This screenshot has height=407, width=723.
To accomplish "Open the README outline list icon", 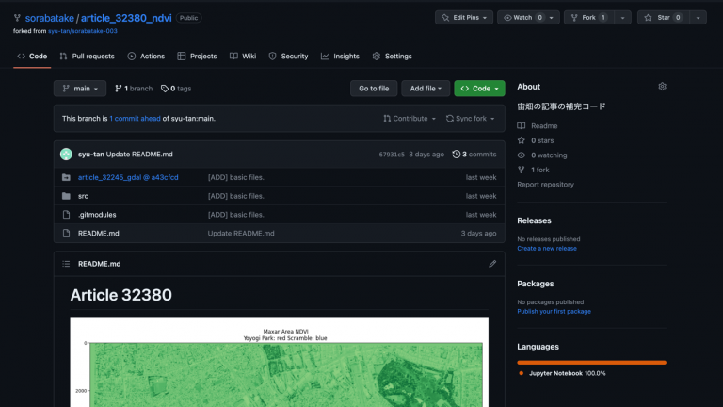I will coord(67,264).
